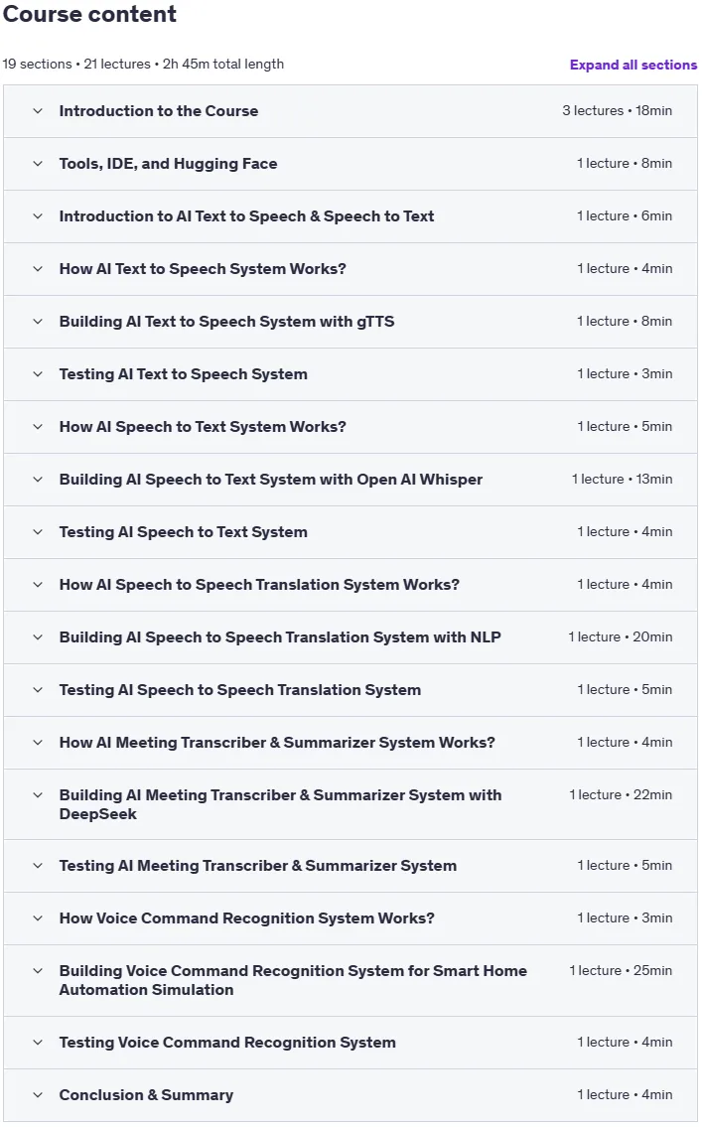Open the 'Conclusion & Summary' section
The height and width of the screenshot is (1127, 702).
(350, 1095)
